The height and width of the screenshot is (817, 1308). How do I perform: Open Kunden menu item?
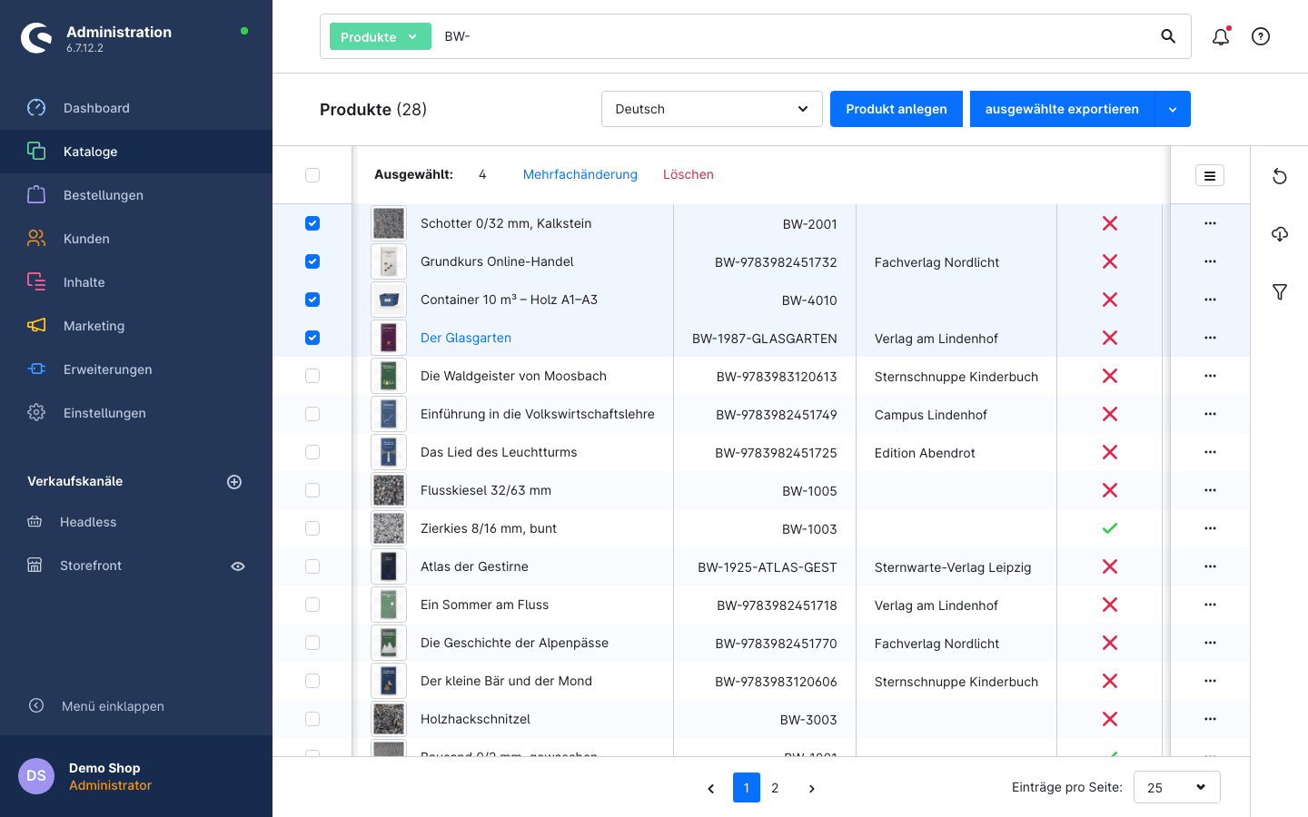click(136, 239)
